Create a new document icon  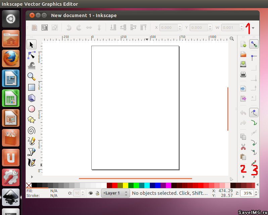pos(243,44)
